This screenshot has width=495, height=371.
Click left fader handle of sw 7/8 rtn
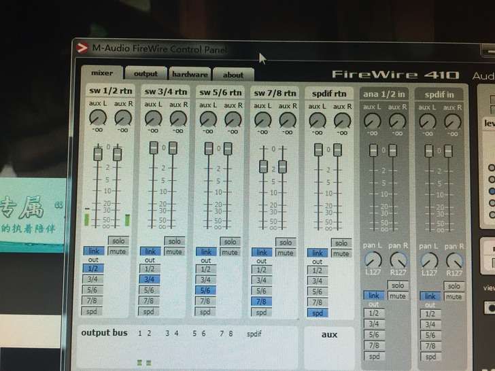point(264,166)
